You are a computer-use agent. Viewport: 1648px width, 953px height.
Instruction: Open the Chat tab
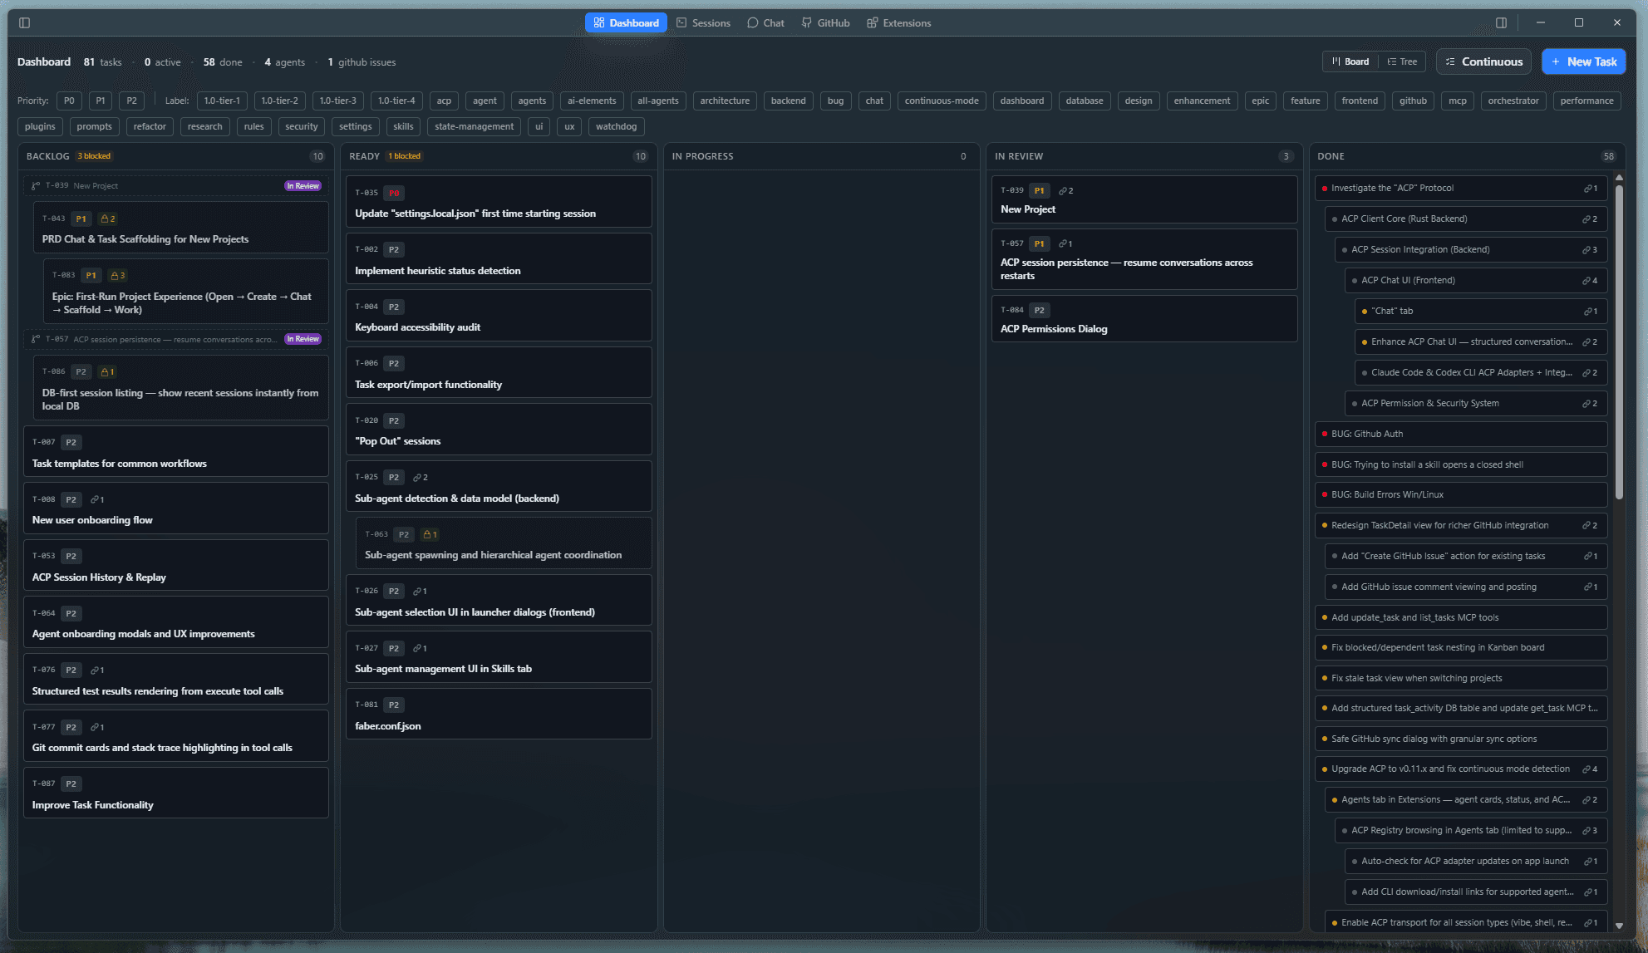pyautogui.click(x=765, y=22)
